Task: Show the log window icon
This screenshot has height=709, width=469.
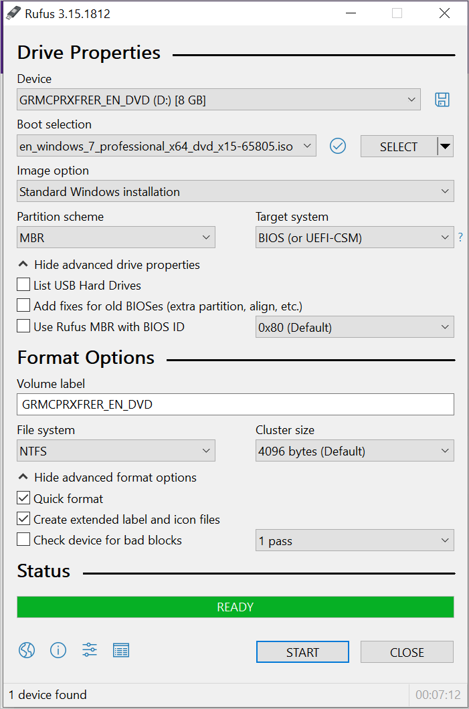Action: (x=121, y=649)
